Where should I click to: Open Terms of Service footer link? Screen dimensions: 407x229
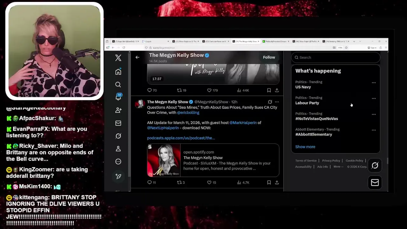pyautogui.click(x=306, y=161)
